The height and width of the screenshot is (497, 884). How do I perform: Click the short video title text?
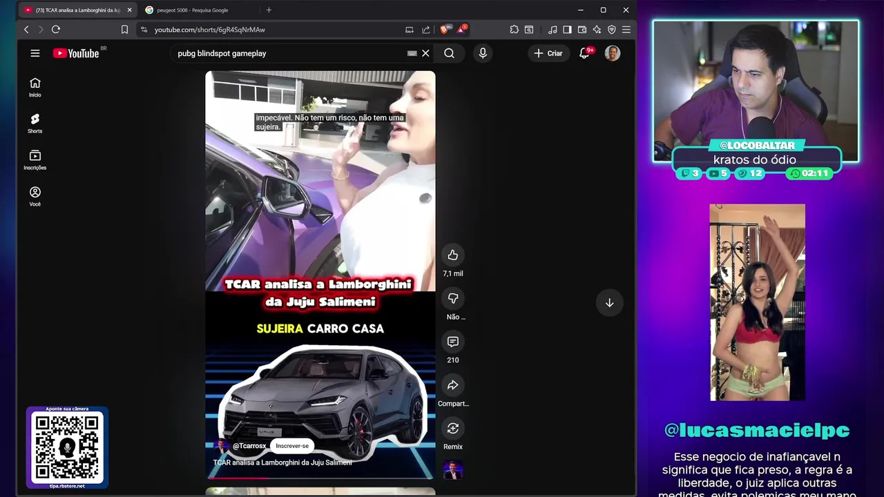(x=282, y=462)
